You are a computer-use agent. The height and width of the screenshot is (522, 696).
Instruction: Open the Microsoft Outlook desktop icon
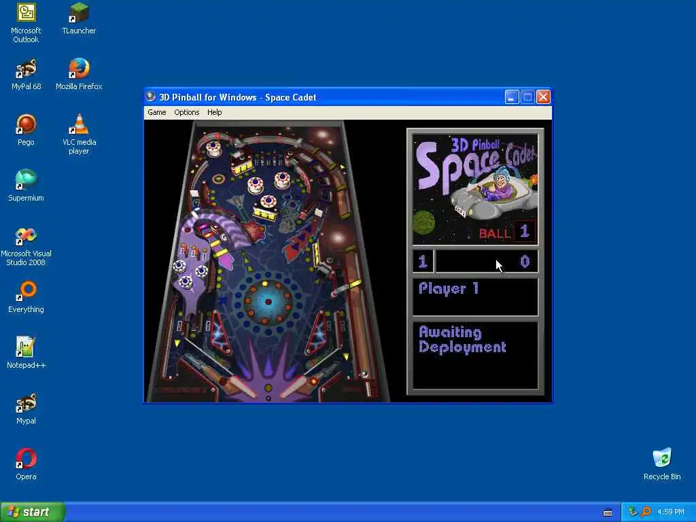26,23
